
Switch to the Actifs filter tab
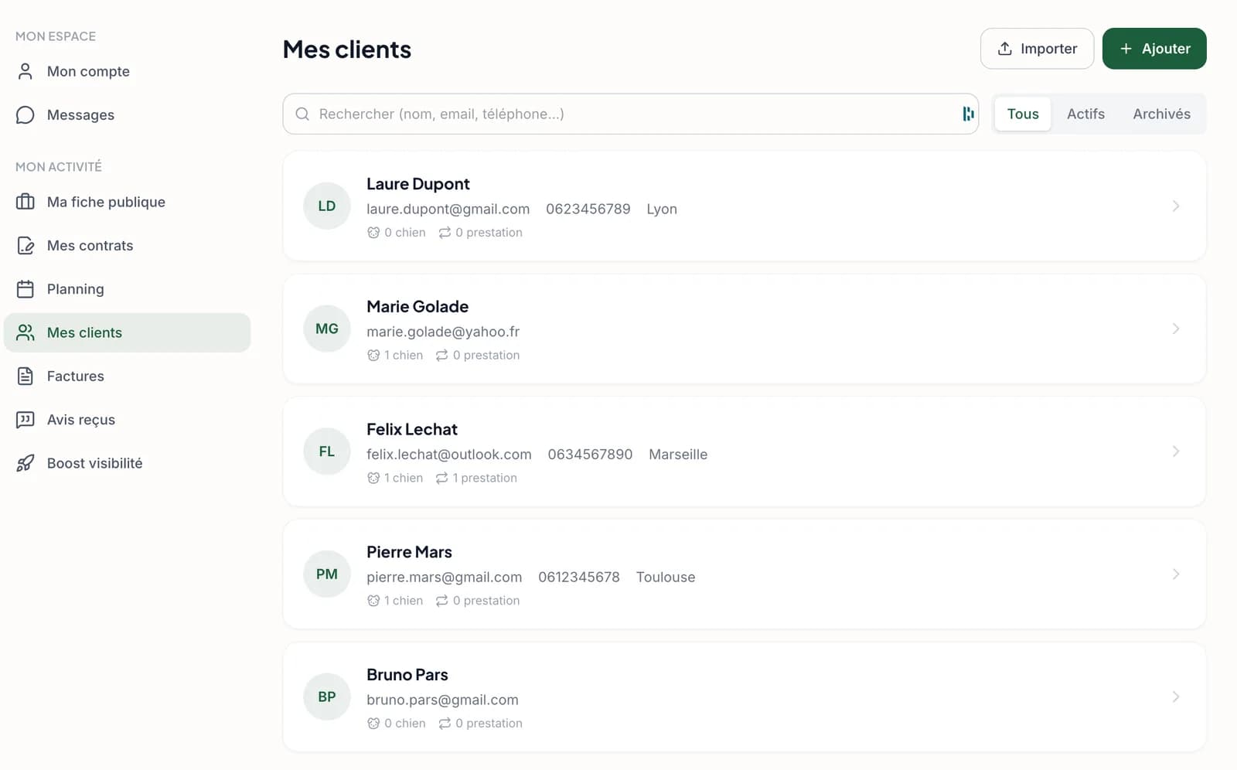pos(1085,114)
